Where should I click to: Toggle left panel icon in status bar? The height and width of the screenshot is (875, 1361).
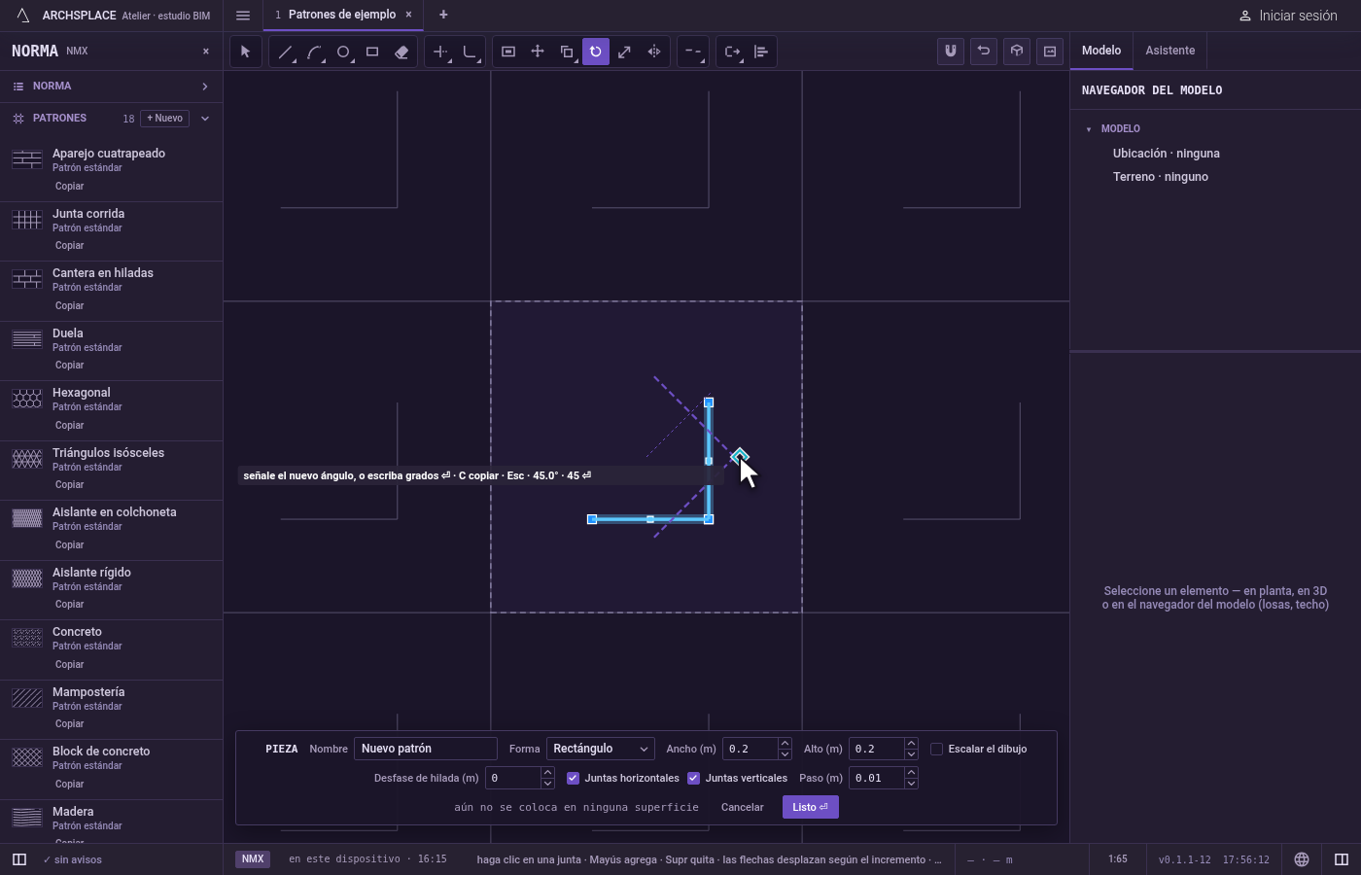(19, 859)
